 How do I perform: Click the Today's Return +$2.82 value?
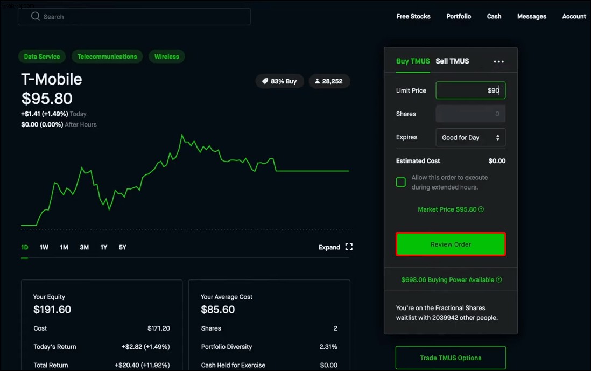145,346
